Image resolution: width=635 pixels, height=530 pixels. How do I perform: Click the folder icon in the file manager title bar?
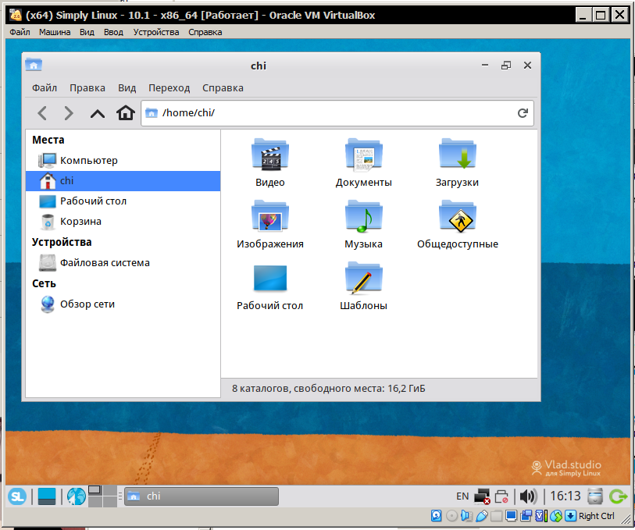34,65
